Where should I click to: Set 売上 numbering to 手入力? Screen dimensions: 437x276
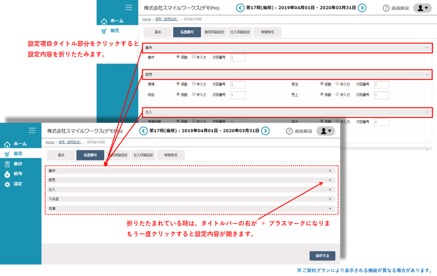click(x=337, y=94)
